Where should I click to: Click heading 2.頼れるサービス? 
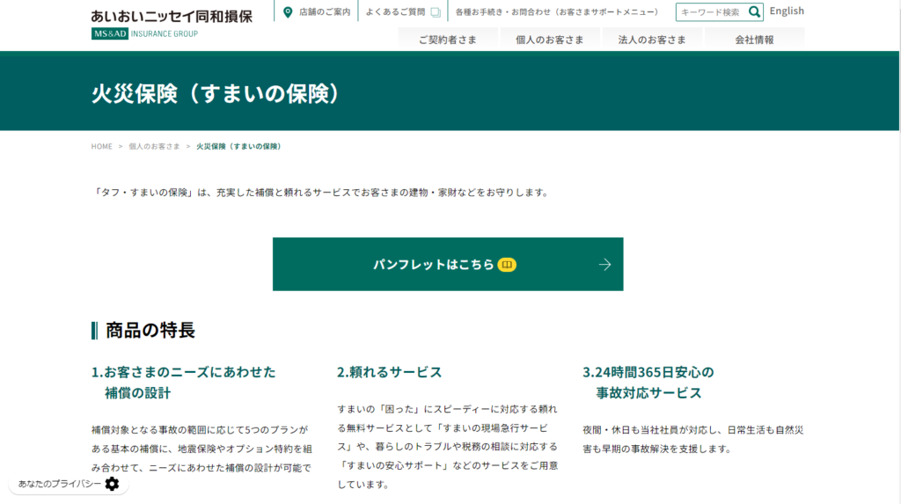(x=390, y=372)
